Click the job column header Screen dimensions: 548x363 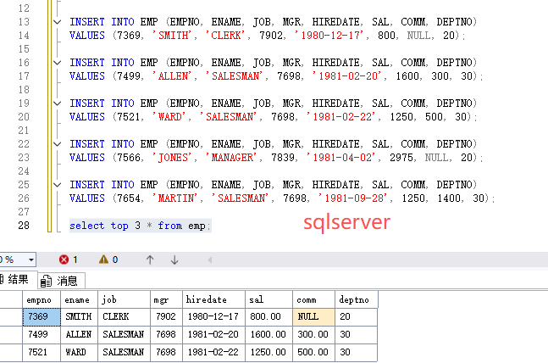124,299
